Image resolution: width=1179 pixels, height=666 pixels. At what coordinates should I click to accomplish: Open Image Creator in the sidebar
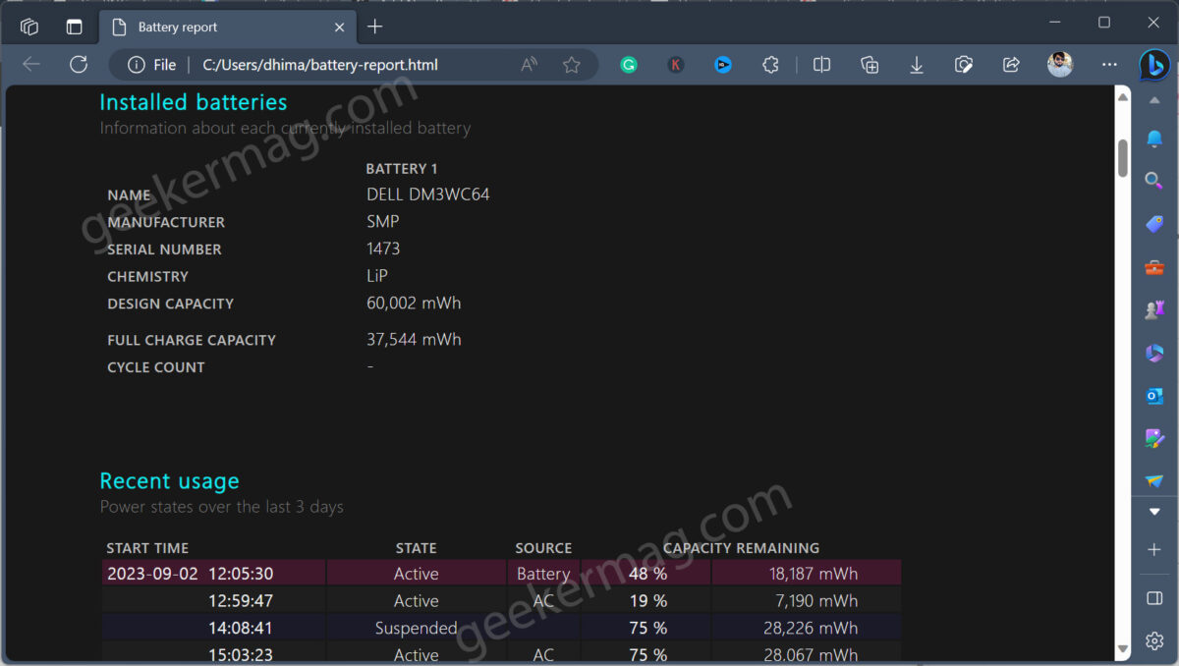coord(1153,438)
